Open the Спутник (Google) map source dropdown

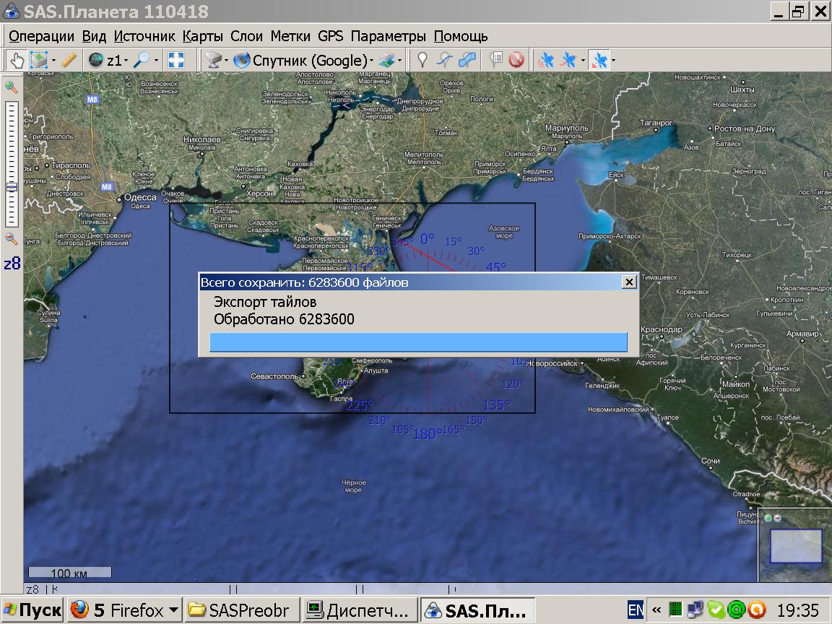click(371, 61)
